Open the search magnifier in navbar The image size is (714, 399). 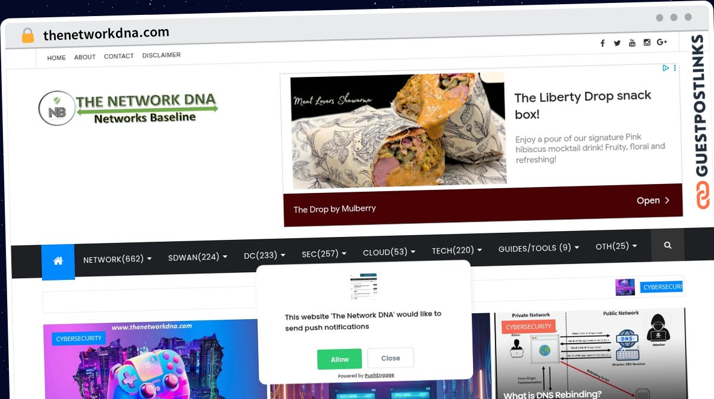pos(668,245)
